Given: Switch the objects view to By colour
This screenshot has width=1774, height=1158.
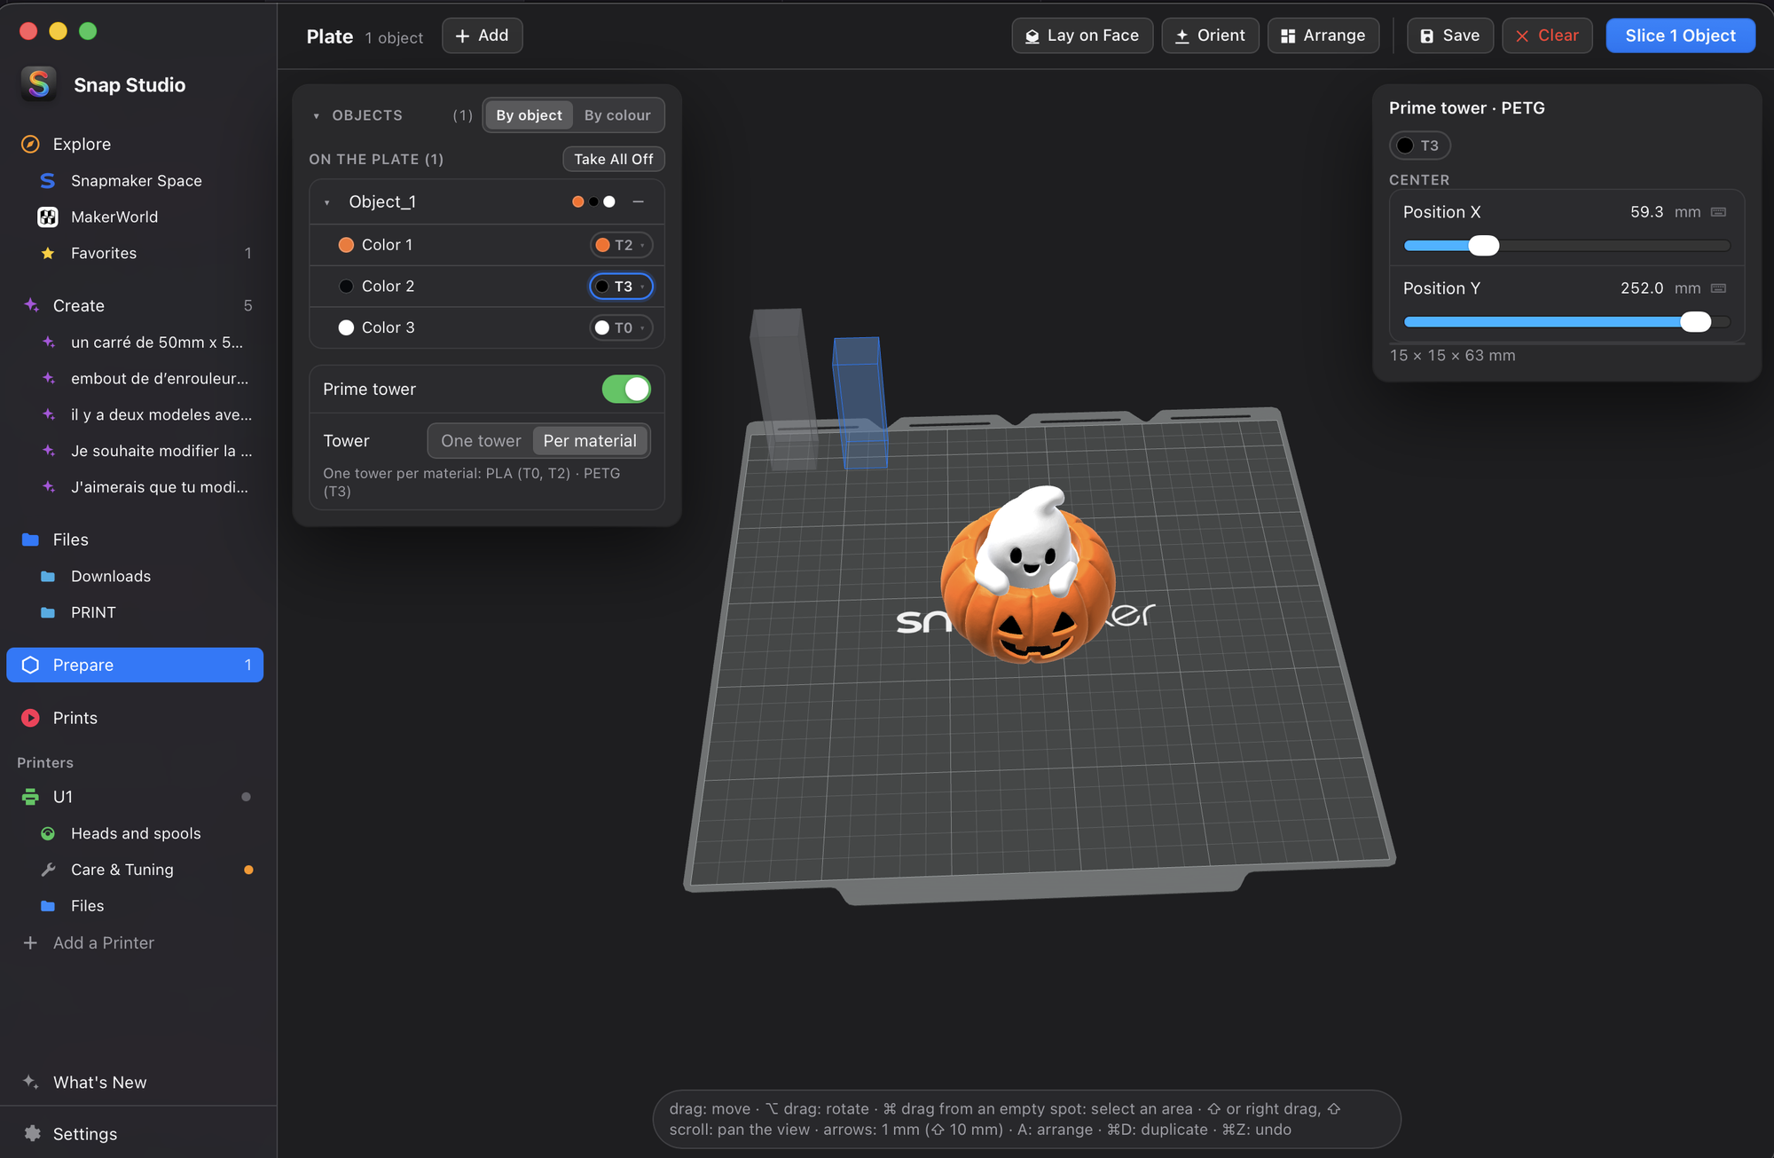Looking at the screenshot, I should 617,115.
